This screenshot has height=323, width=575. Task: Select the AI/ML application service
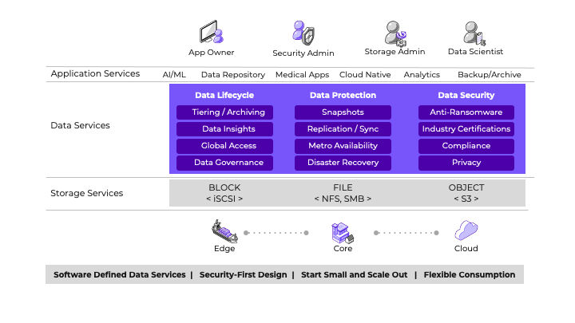click(174, 75)
